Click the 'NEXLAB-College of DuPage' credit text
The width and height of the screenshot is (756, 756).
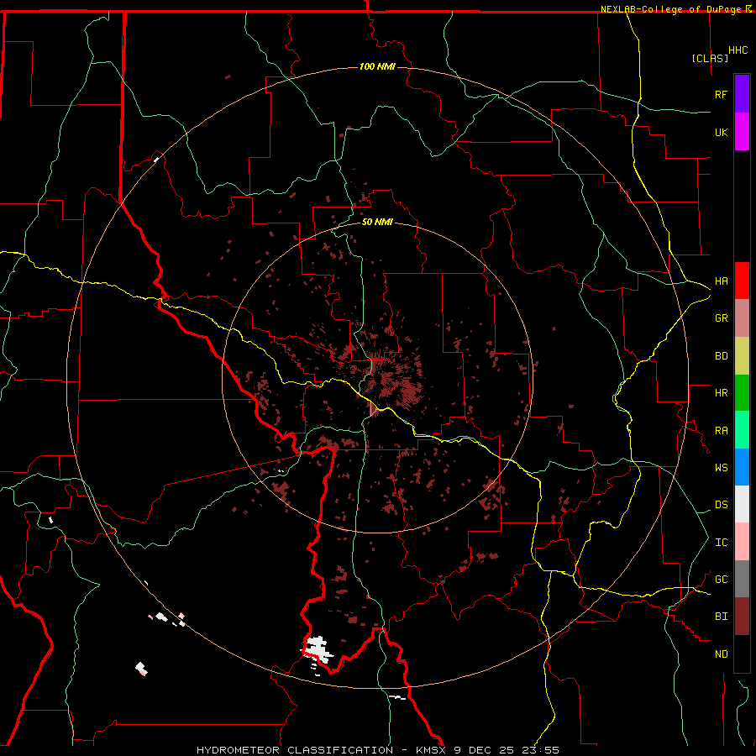672,9
